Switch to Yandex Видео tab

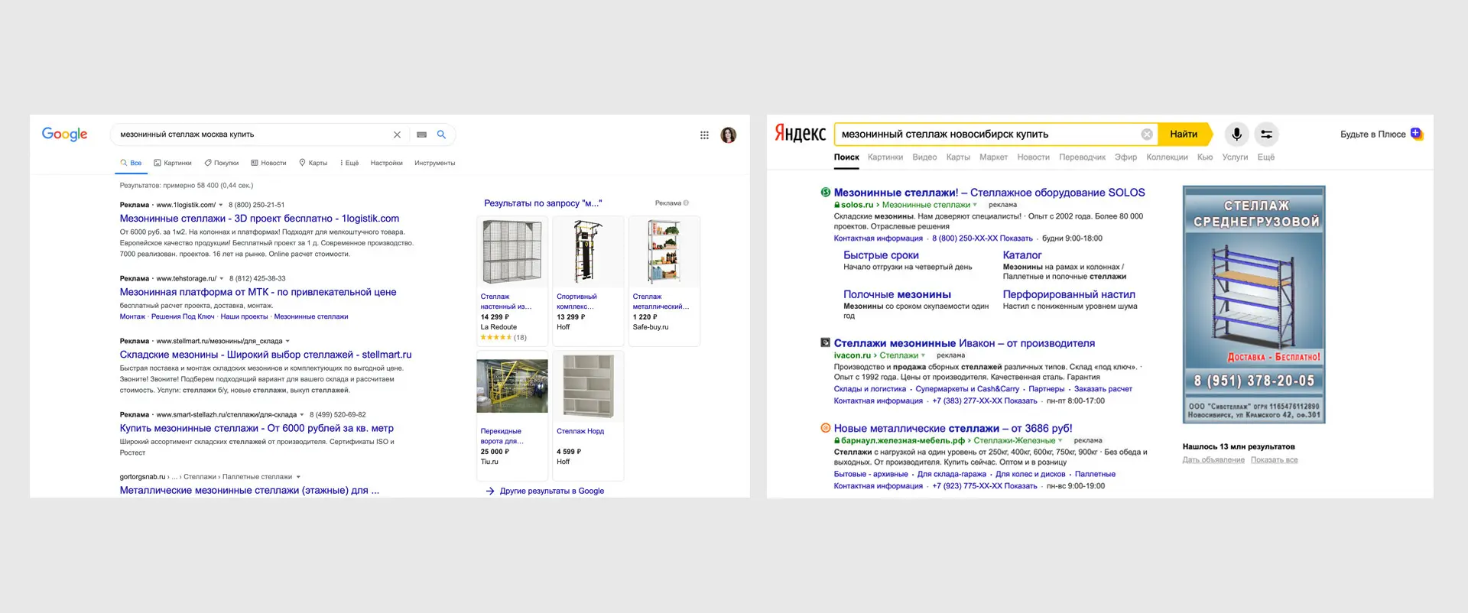click(924, 157)
